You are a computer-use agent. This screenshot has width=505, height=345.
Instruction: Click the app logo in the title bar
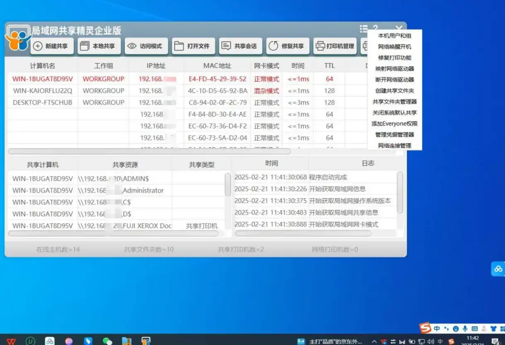tap(17, 37)
